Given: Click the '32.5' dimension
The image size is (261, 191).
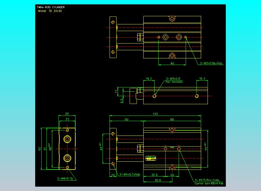Looking at the screenshot, I should (154, 175).
